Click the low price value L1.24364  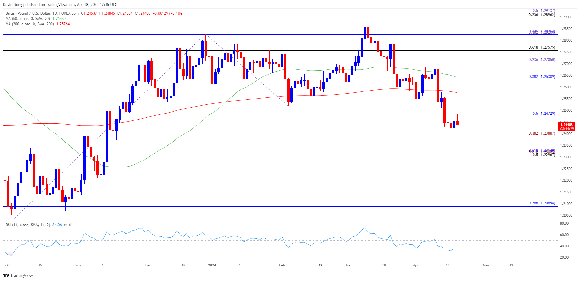[125, 13]
